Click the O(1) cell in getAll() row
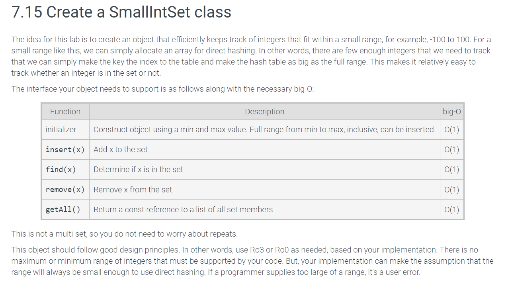Screen dimensions: 508x282 452,210
